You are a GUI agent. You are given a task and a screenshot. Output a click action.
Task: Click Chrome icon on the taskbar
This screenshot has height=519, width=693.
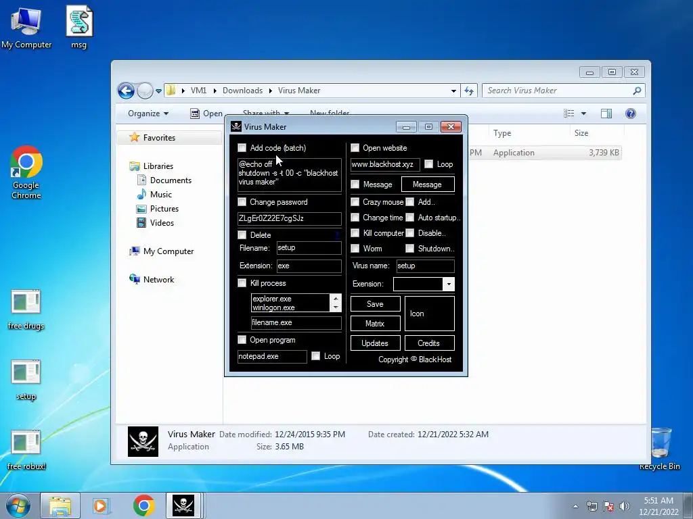pyautogui.click(x=143, y=505)
